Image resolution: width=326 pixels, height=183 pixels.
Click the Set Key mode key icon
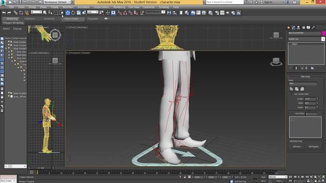coord(255,178)
